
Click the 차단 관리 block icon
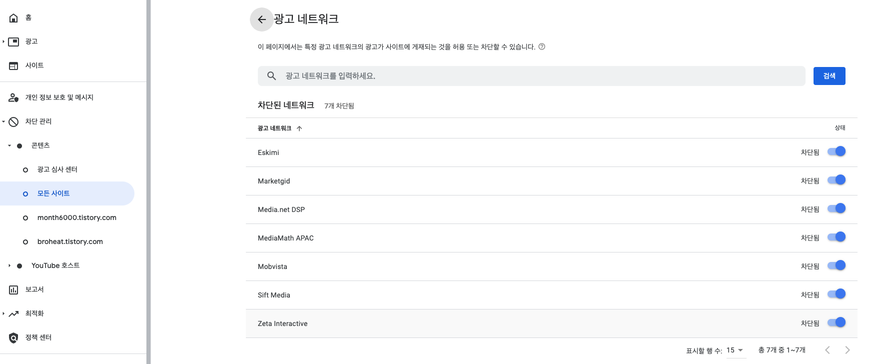(13, 121)
